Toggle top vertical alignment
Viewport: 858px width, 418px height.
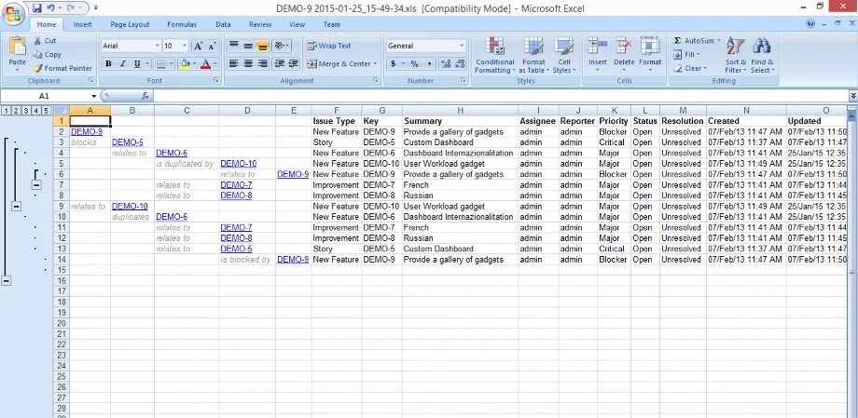[x=234, y=46]
